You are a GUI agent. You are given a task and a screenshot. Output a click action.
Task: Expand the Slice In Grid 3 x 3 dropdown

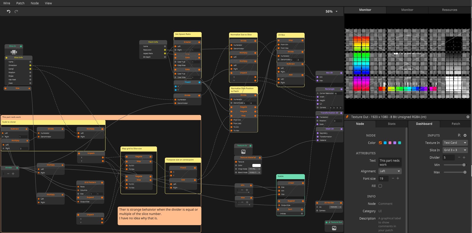tap(455, 150)
